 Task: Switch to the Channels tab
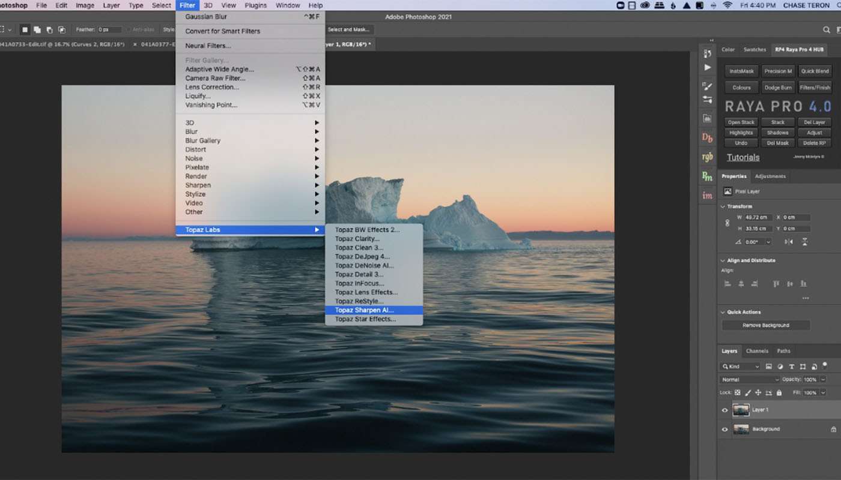(x=757, y=351)
